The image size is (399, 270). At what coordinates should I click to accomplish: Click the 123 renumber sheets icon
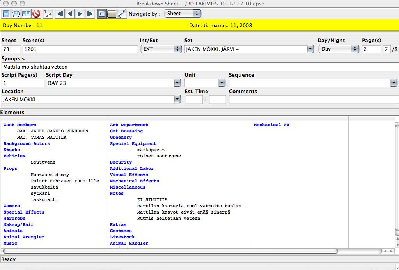click(48, 14)
